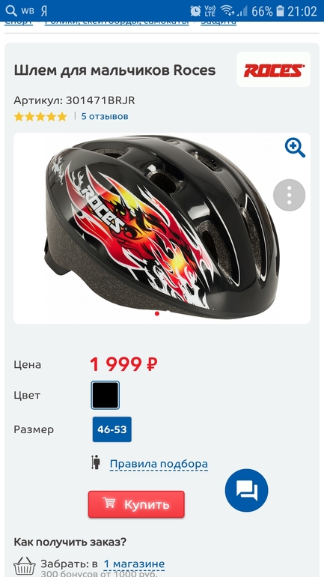Open the Спорт breadcrumb link
Image resolution: width=324 pixels, height=577 pixels.
pyautogui.click(x=19, y=21)
